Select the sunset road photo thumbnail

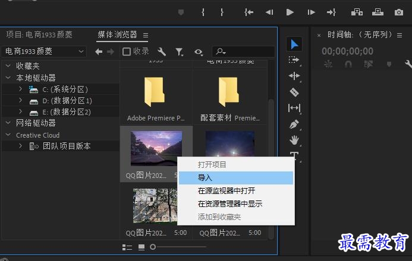pyautogui.click(x=156, y=148)
